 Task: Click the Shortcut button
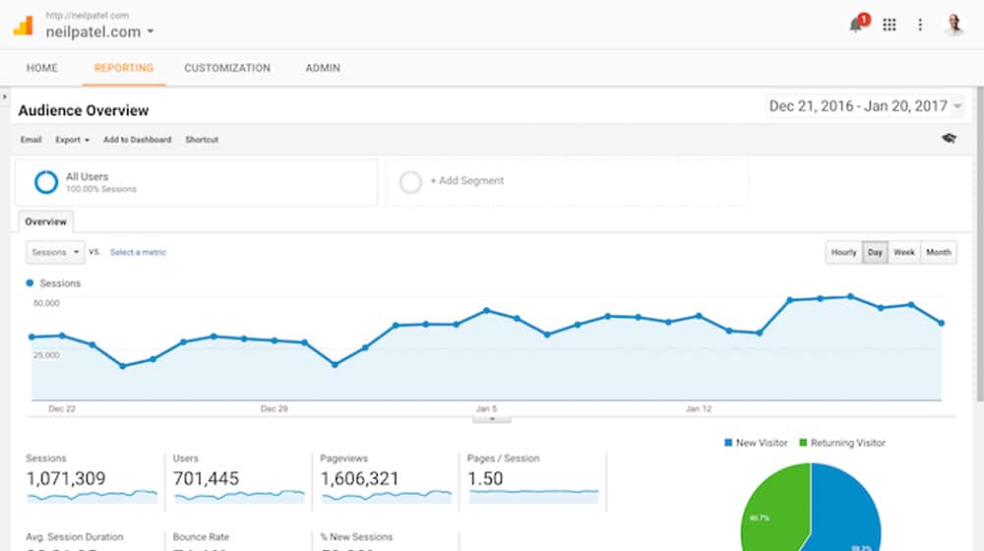202,140
